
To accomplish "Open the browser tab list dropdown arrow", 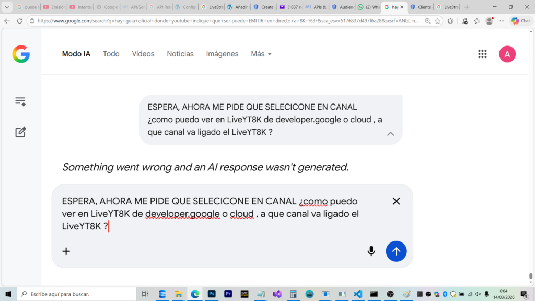I will (7, 7).
